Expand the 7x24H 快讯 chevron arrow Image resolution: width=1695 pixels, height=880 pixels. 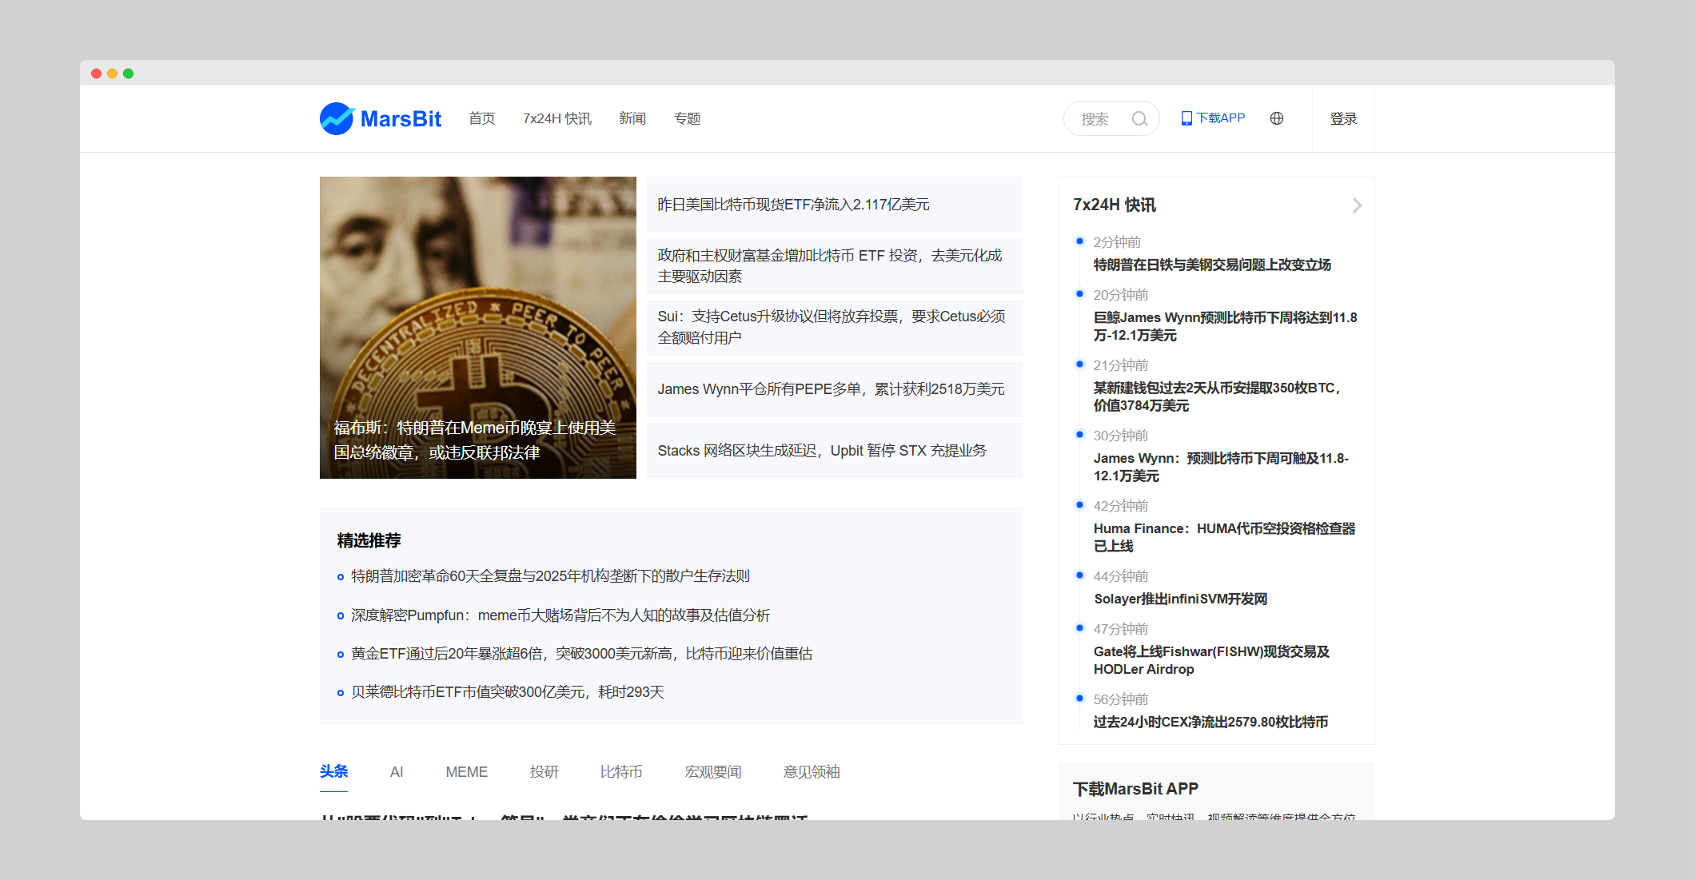coord(1357,205)
